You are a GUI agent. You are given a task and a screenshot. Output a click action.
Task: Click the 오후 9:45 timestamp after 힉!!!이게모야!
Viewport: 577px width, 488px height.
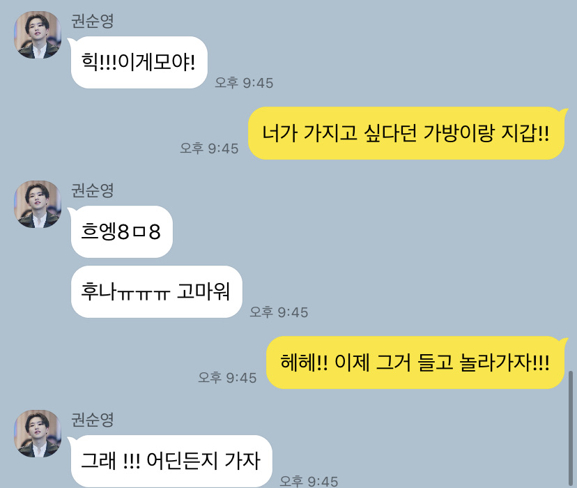(x=244, y=83)
